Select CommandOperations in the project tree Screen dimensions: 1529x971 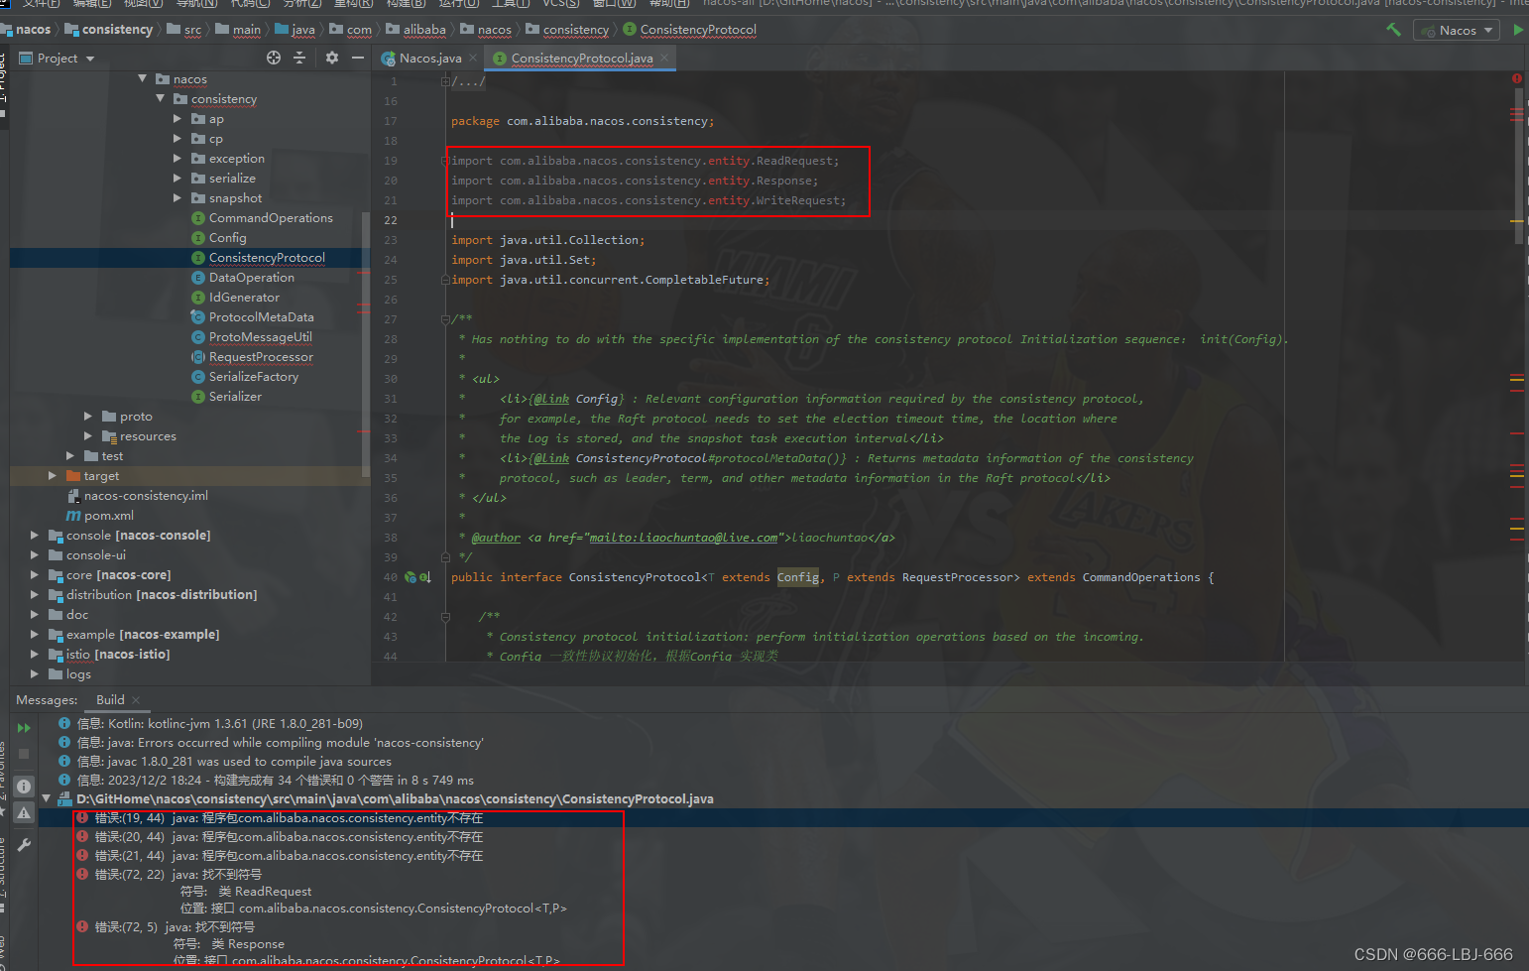[x=271, y=218]
